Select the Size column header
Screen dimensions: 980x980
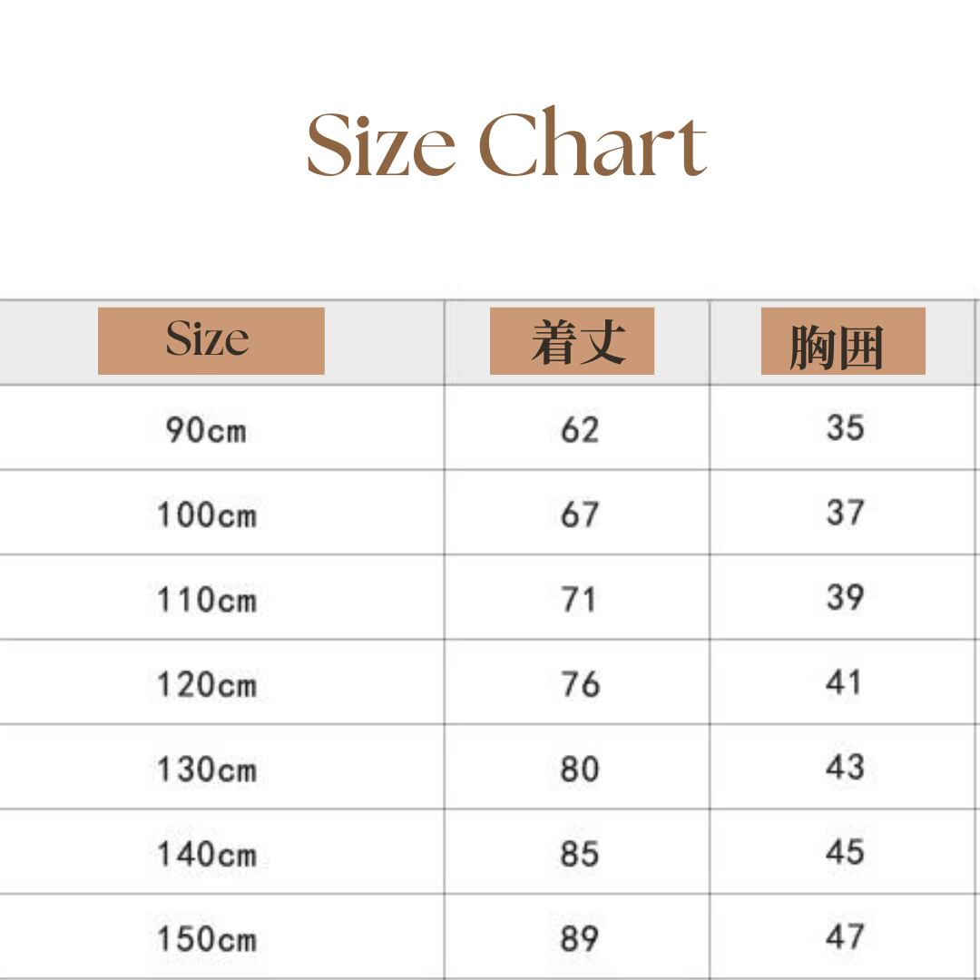point(211,340)
